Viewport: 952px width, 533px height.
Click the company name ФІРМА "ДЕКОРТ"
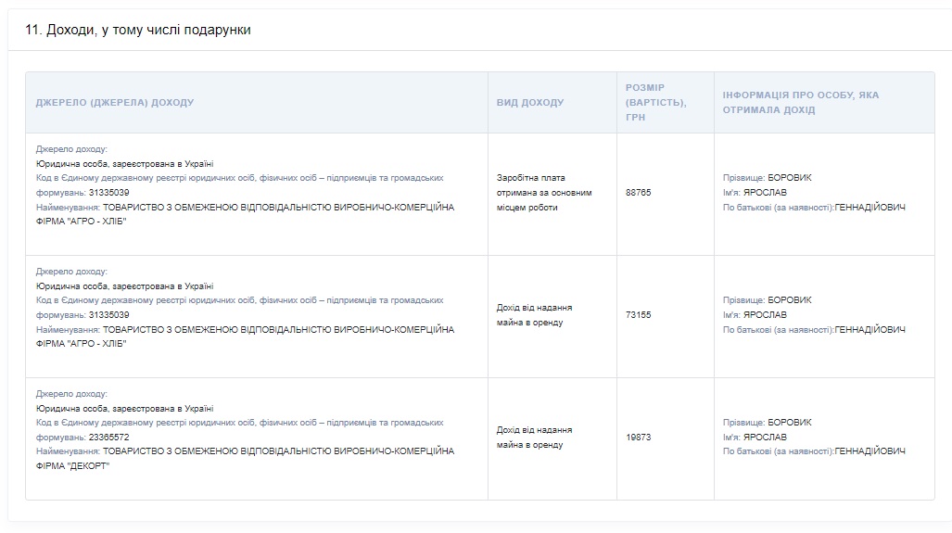[73, 466]
